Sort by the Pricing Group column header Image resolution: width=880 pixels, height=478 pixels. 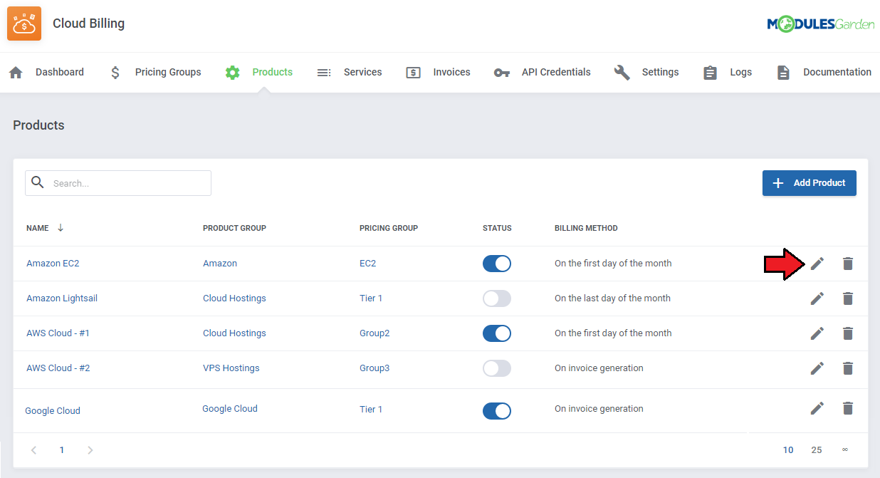pos(389,228)
